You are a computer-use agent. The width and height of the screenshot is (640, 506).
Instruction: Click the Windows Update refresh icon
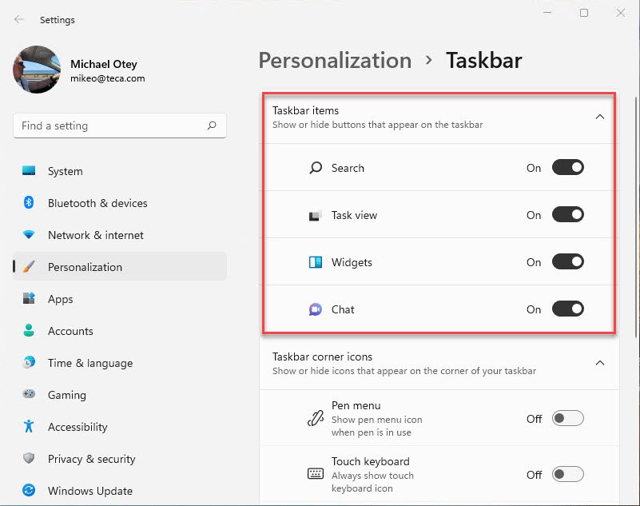tap(29, 490)
